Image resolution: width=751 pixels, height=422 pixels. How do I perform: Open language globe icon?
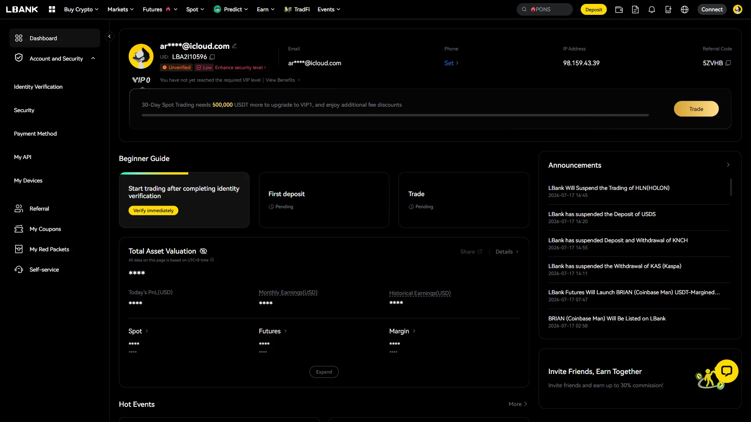point(685,10)
